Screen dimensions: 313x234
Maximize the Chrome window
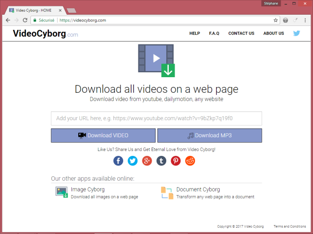point(294,3)
